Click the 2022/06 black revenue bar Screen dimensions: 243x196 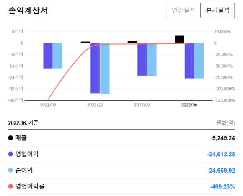pos(180,39)
